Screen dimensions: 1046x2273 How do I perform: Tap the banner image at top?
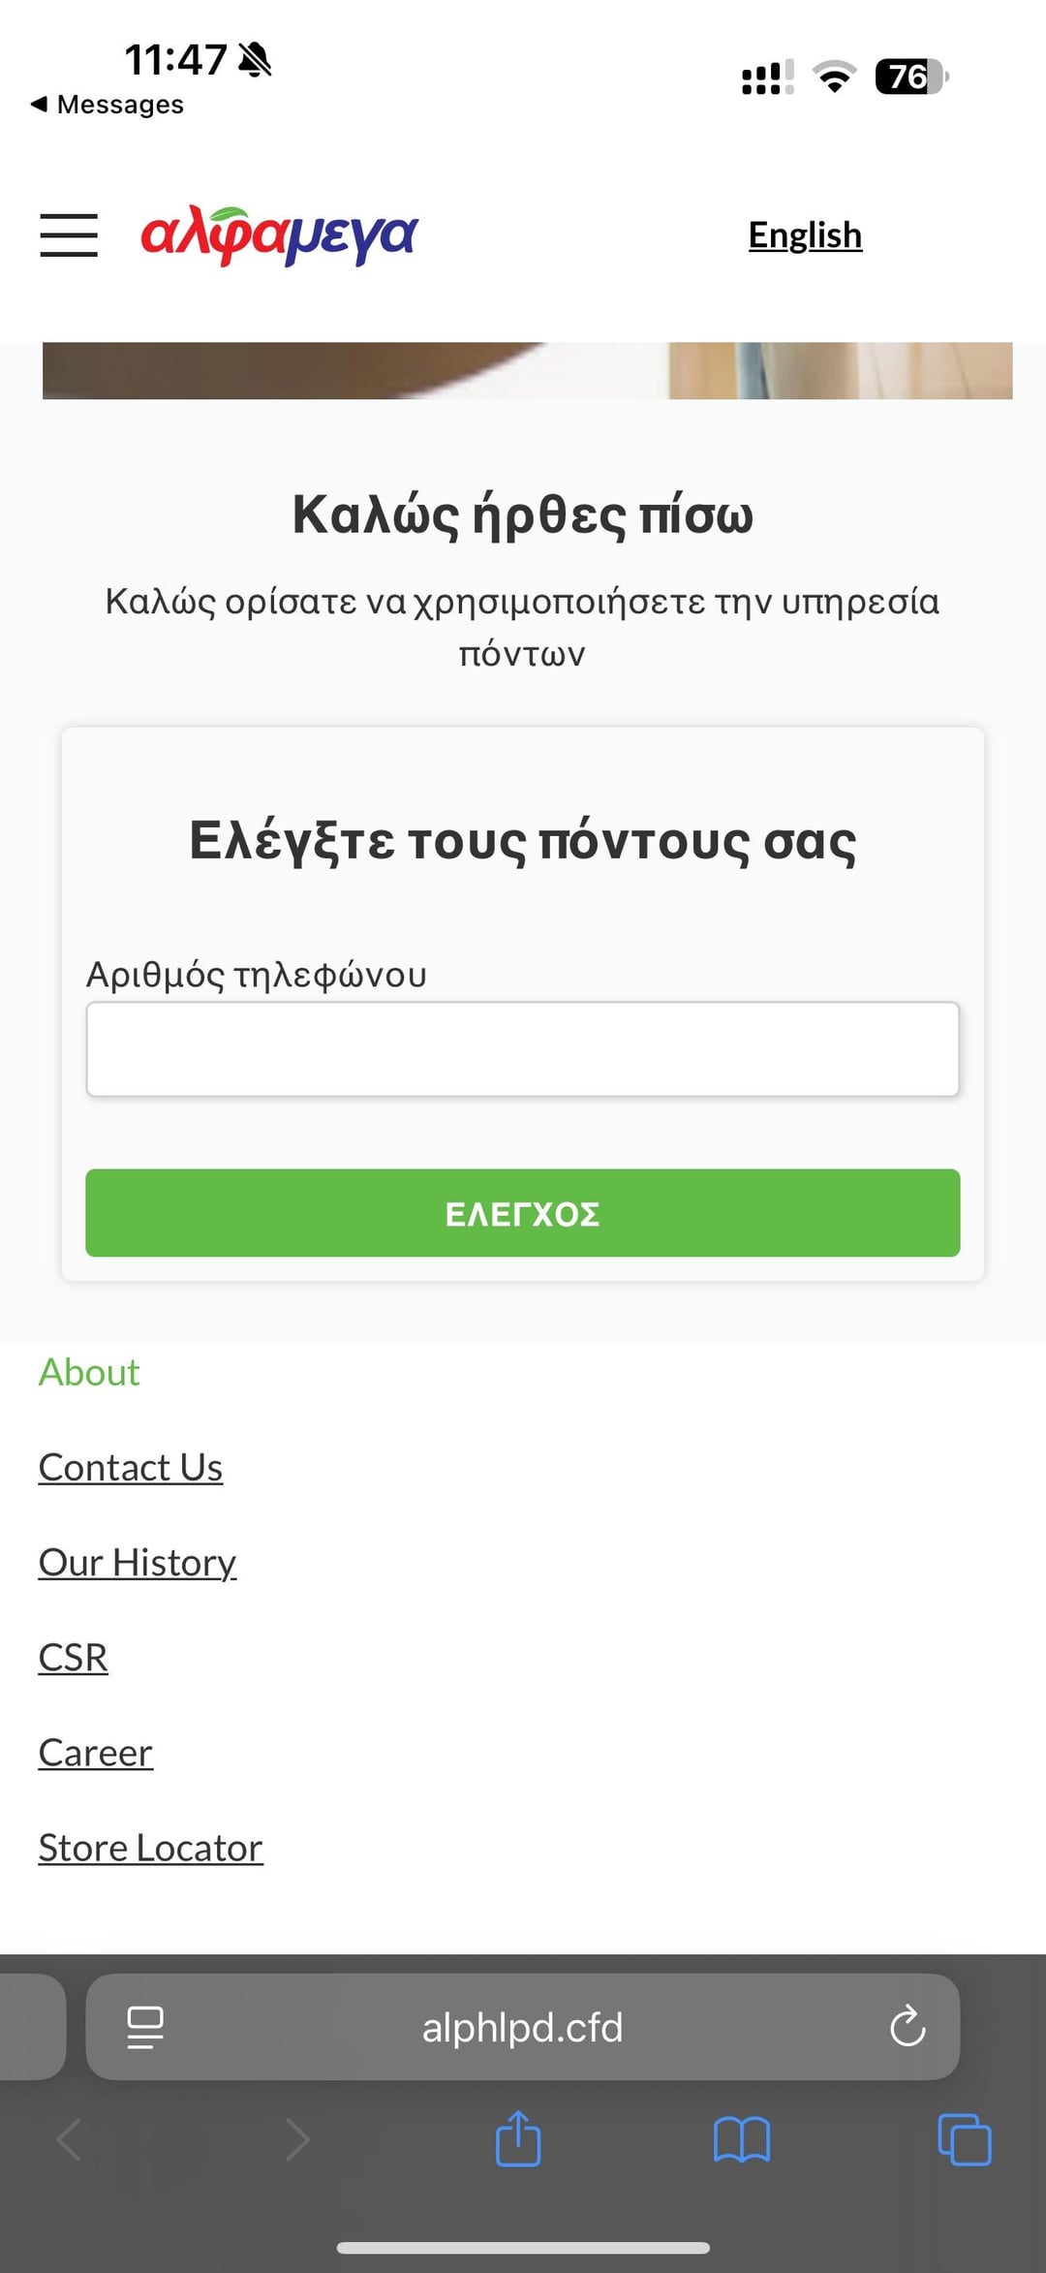(528, 370)
